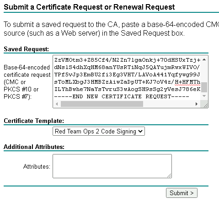
Task: Click the vertical scrollbar thumb in Saved Request
Action: point(204,87)
